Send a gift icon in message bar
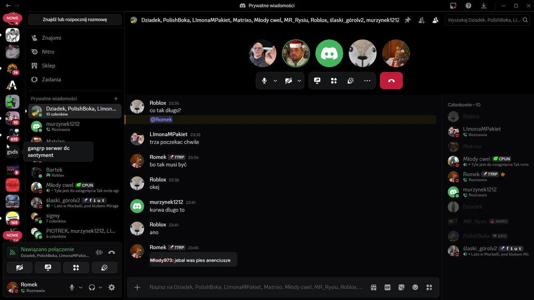Screen dimensions: 534x300 (x=373, y=287)
